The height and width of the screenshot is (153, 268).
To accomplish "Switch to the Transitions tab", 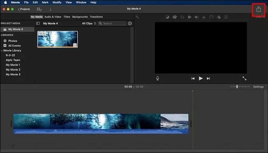I will 96,17.
